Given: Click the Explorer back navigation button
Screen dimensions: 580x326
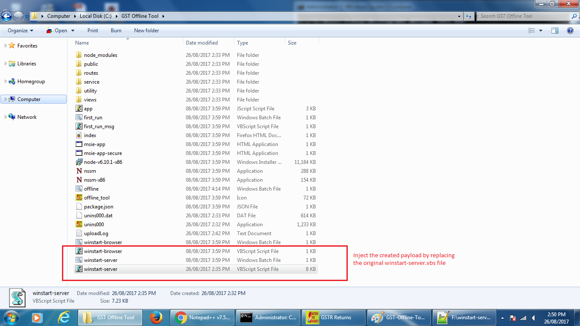Looking at the screenshot, I should tap(6, 16).
